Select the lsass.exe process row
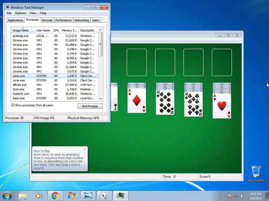This screenshot has height=201, width=269. [x=55, y=98]
